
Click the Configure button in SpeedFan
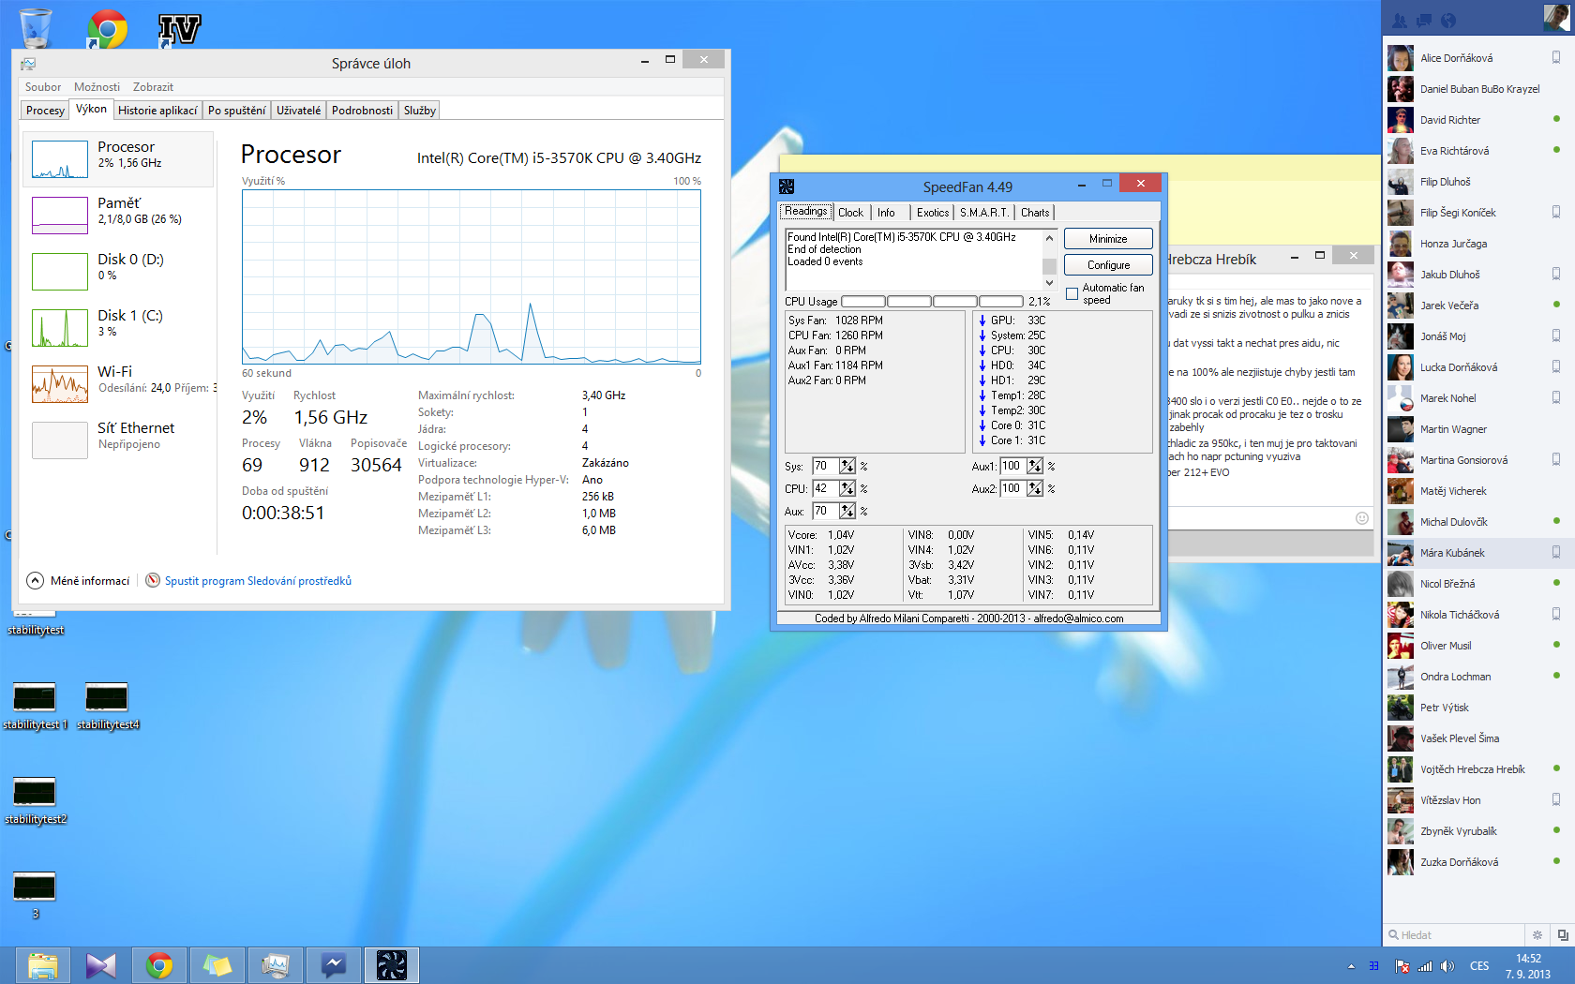1108,265
